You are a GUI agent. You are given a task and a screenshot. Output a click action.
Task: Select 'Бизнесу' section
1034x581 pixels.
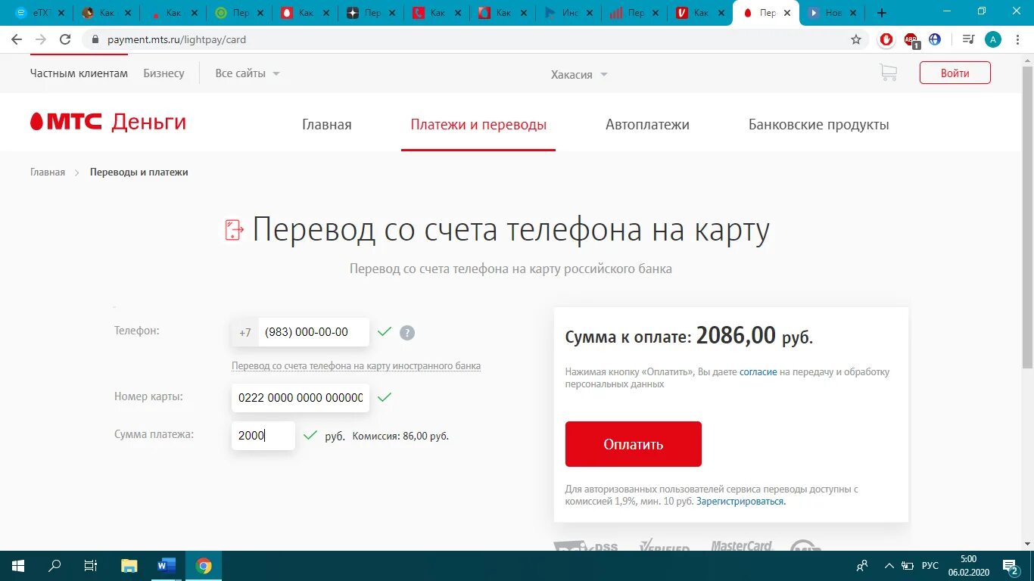[164, 73]
